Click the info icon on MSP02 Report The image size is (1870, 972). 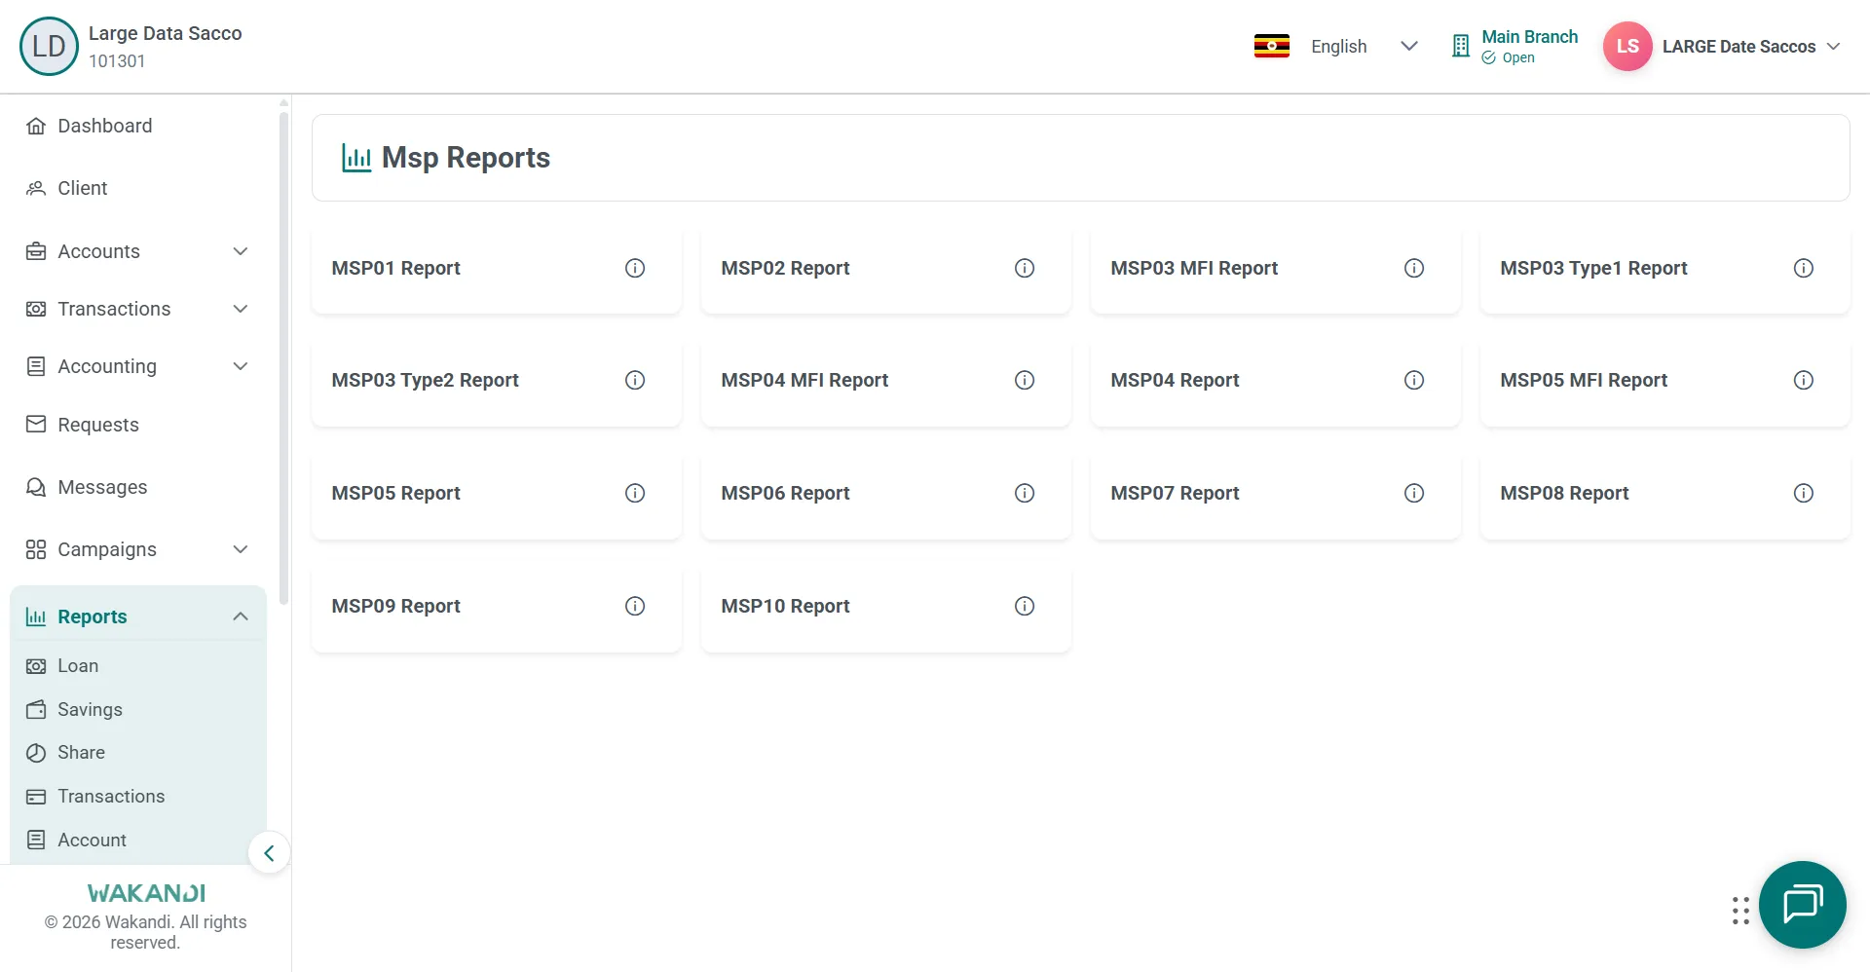[x=1025, y=268]
